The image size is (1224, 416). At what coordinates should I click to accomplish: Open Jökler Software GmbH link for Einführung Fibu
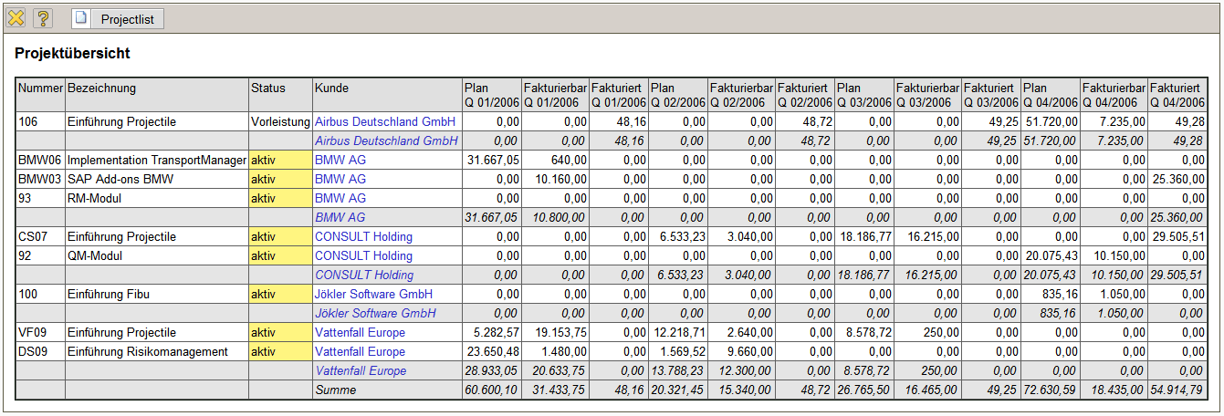click(x=373, y=294)
